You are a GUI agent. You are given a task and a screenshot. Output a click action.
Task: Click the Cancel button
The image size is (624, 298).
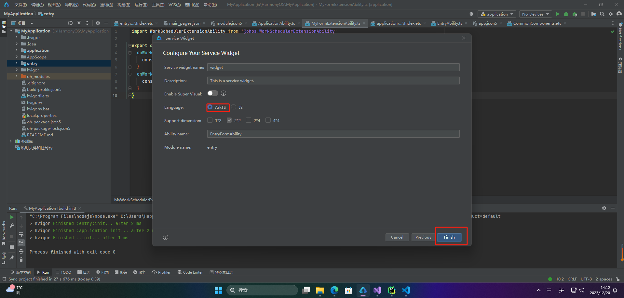pos(397,237)
